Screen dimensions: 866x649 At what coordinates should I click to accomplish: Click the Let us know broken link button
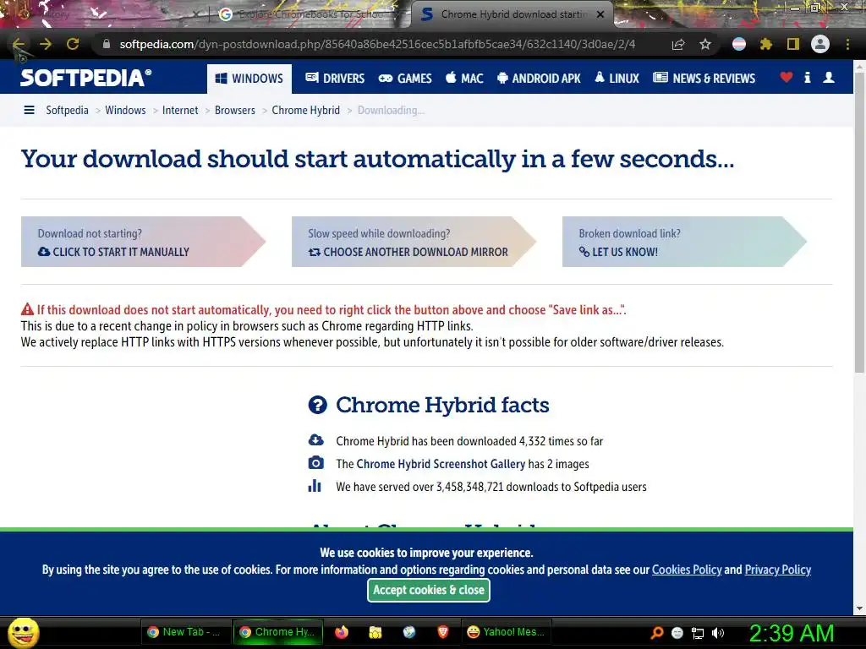[x=684, y=242]
